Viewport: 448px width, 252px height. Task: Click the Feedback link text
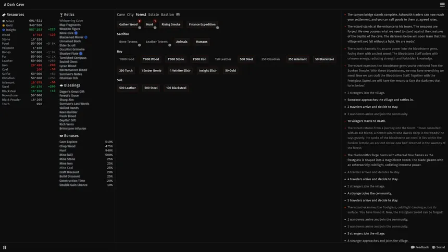coord(422,247)
